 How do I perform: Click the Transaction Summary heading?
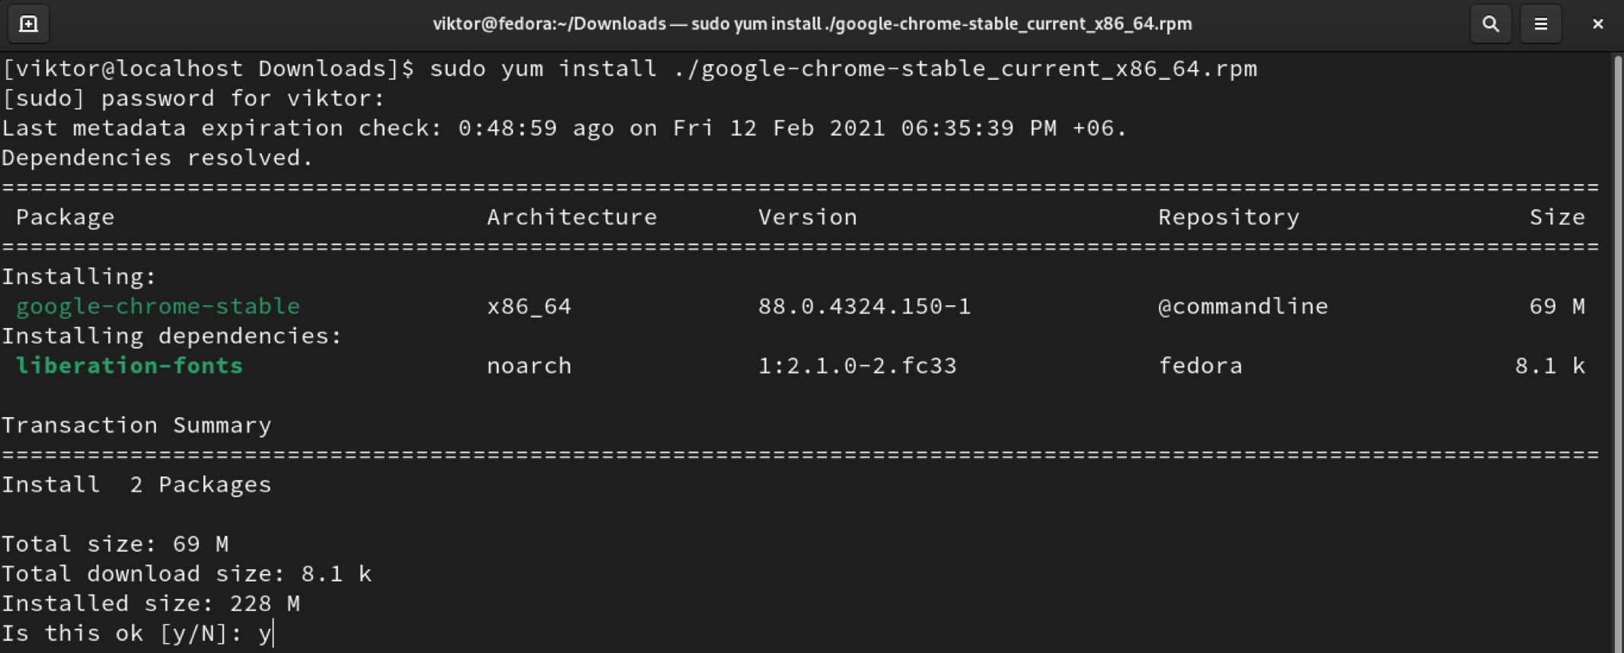pos(136,425)
